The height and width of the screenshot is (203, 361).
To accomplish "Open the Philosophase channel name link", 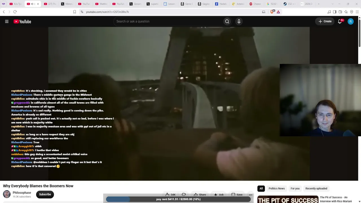I will pyautogui.click(x=22, y=193).
